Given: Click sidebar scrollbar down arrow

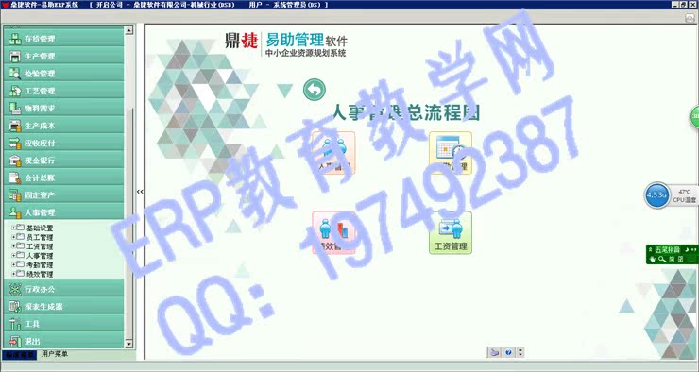Looking at the screenshot, I should tap(128, 344).
